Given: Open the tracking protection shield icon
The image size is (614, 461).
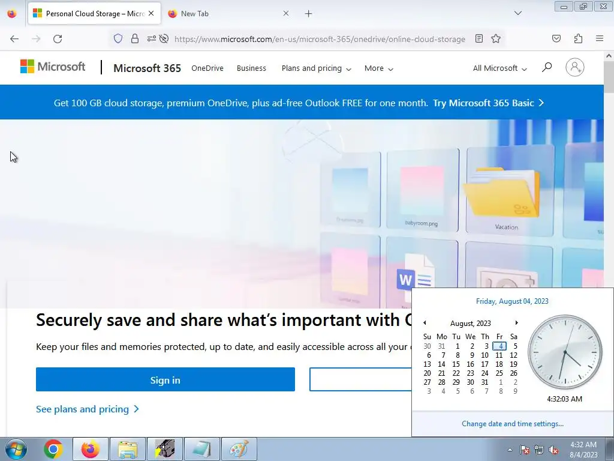Looking at the screenshot, I should [x=118, y=38].
